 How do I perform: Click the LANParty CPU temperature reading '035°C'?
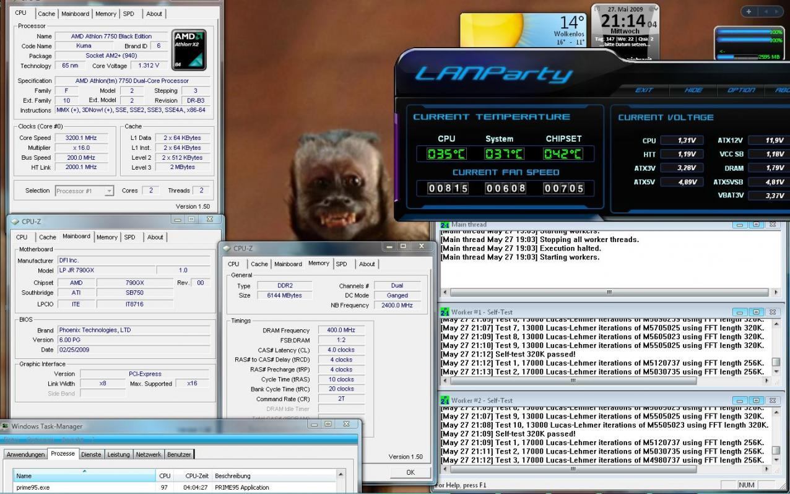tap(446, 154)
